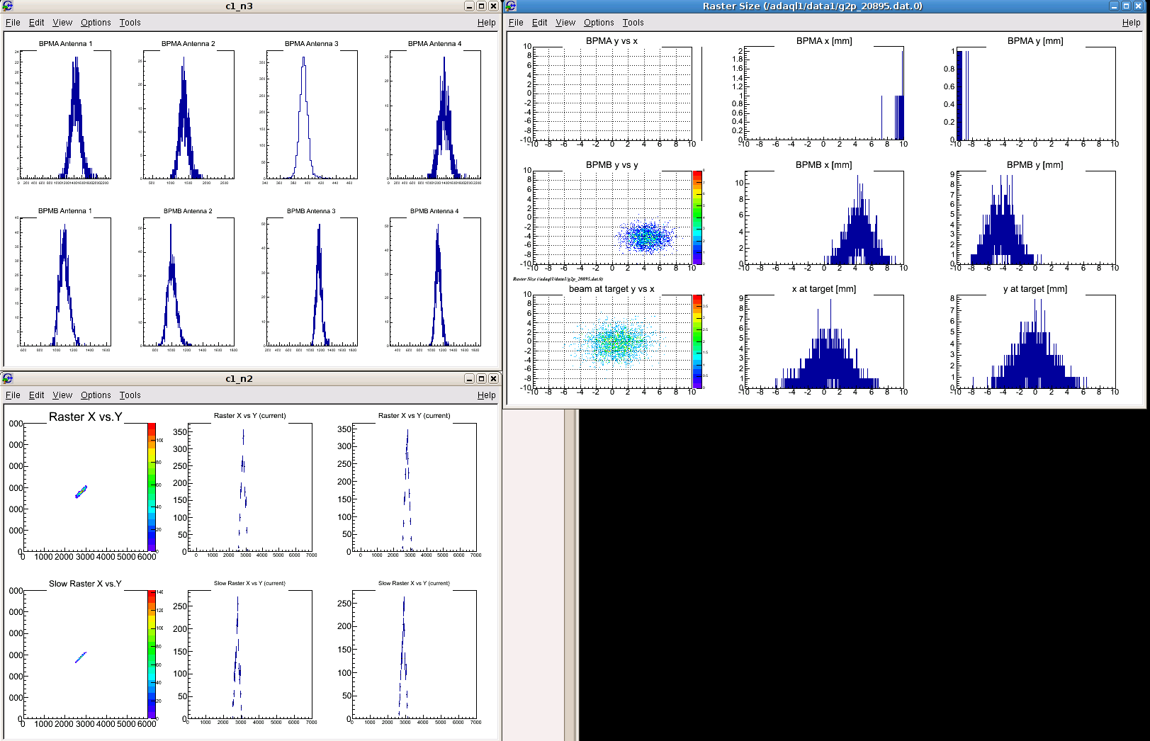Image resolution: width=1150 pixels, height=741 pixels.
Task: Maximize the c1_n2 window
Action: [481, 378]
